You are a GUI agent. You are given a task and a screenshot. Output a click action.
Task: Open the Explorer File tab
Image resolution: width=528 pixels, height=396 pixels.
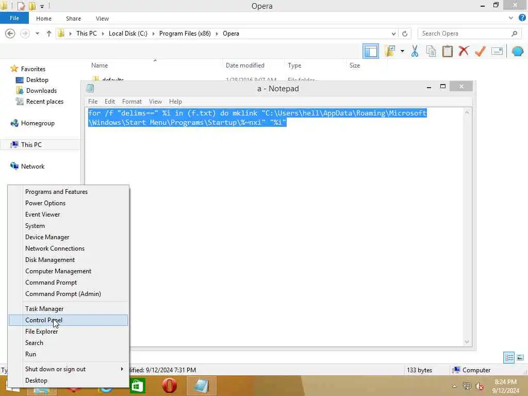pyautogui.click(x=14, y=18)
